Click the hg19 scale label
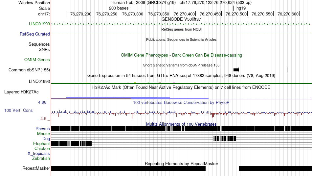312x176 pixels. point(241,8)
